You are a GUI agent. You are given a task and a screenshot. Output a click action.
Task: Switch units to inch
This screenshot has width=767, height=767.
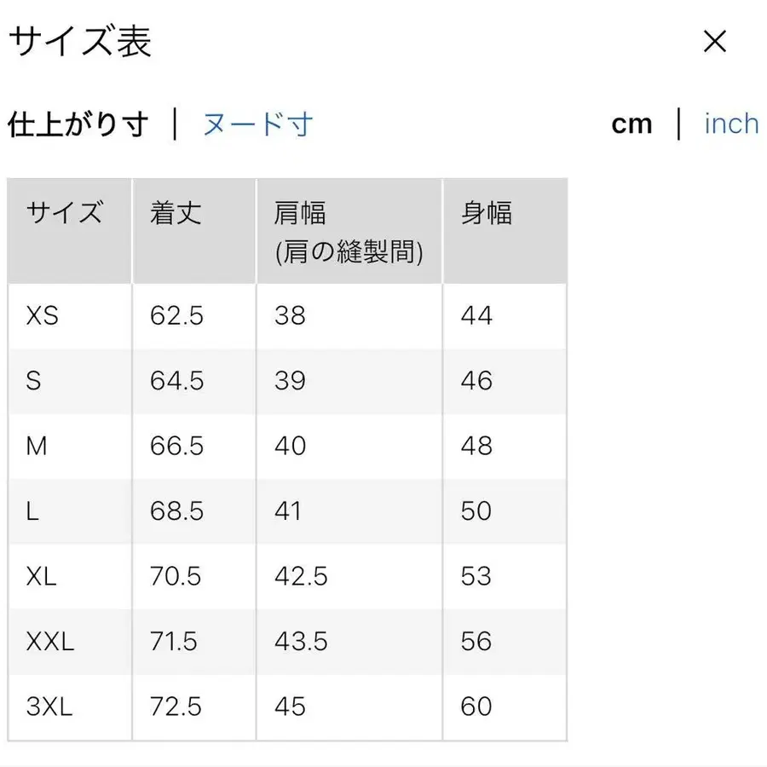point(730,124)
